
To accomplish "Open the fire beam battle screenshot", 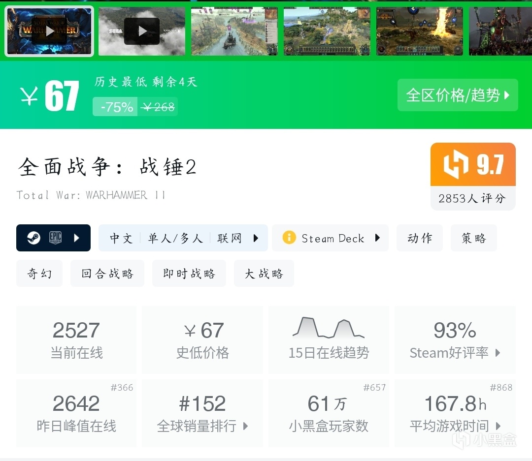I will click(x=420, y=31).
